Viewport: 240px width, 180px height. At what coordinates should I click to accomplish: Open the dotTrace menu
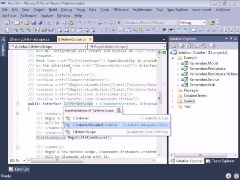(x=9, y=16)
